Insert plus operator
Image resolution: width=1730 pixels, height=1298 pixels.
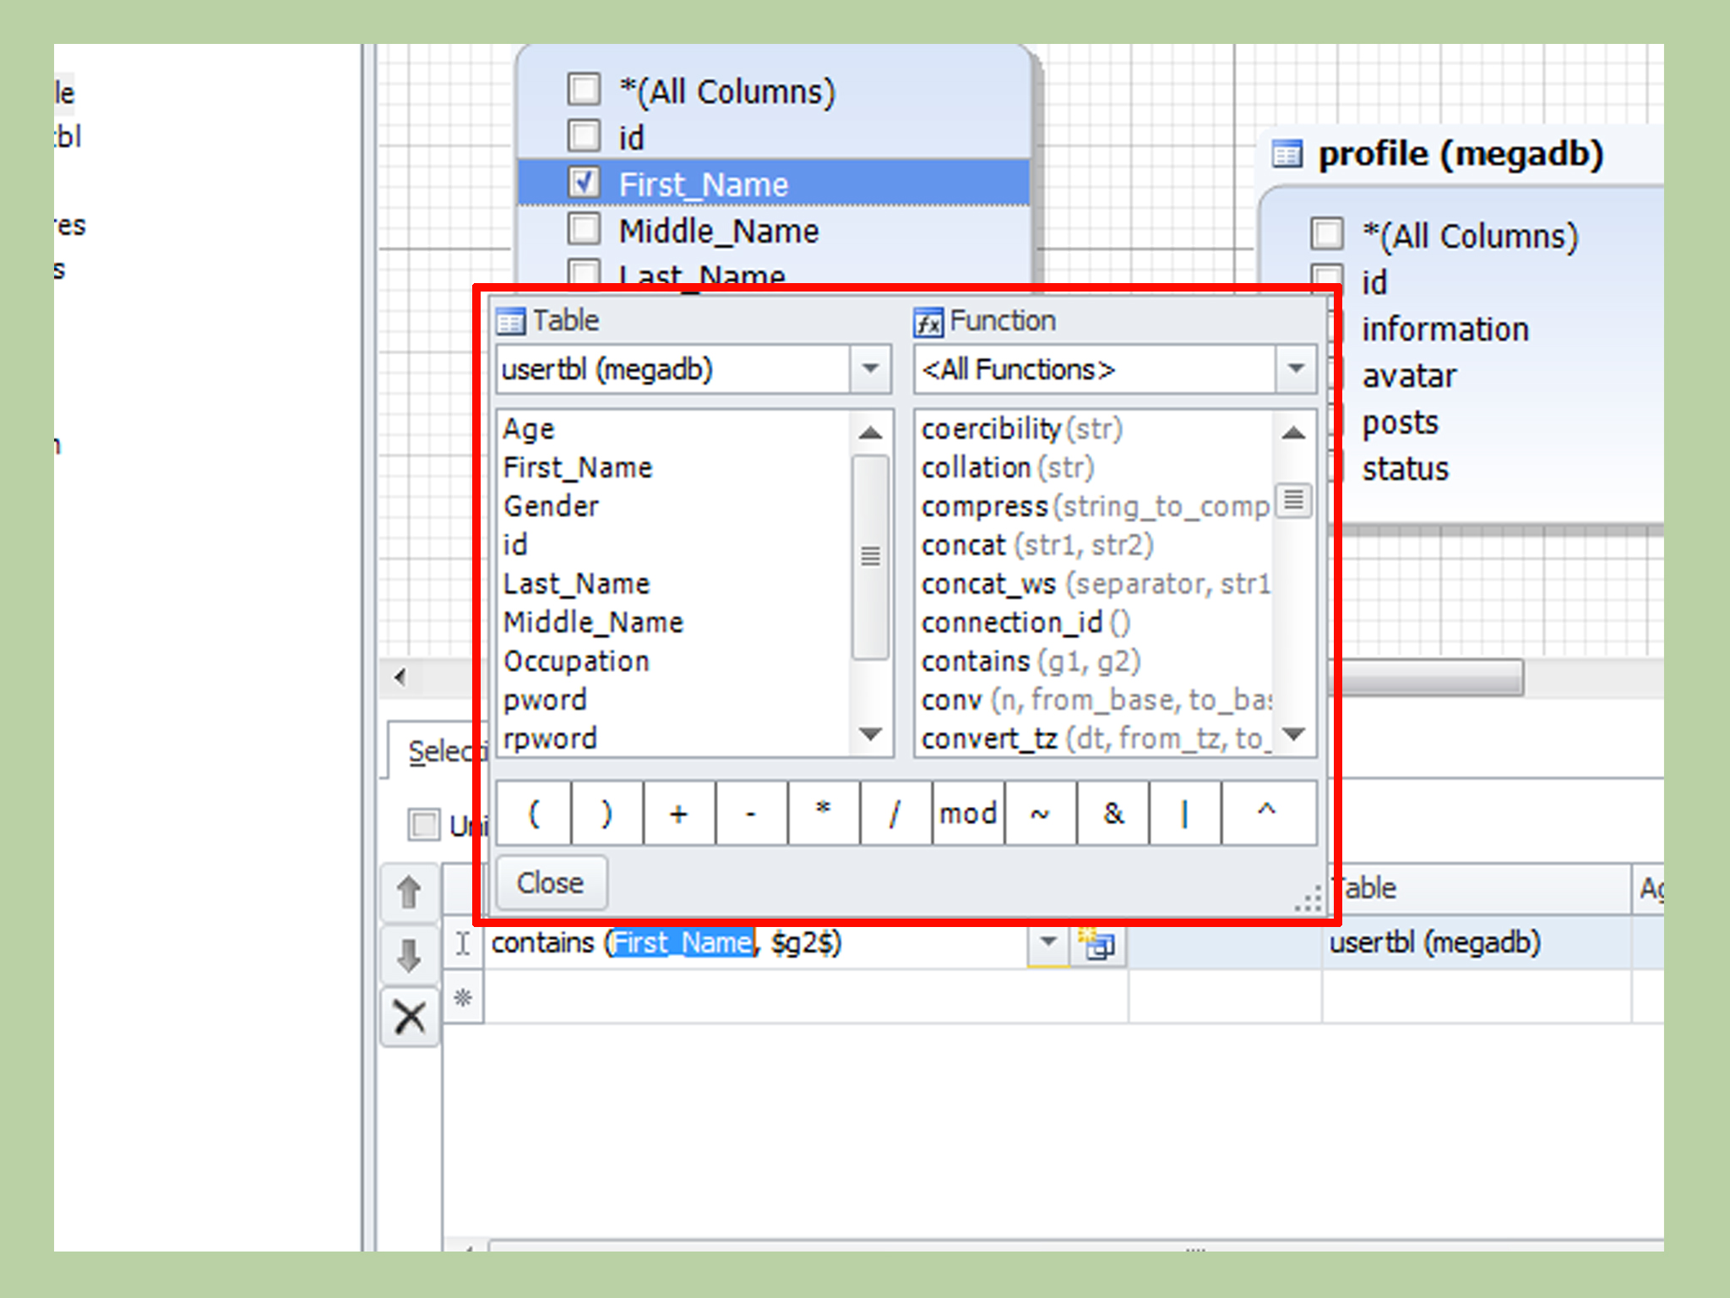[x=679, y=814]
